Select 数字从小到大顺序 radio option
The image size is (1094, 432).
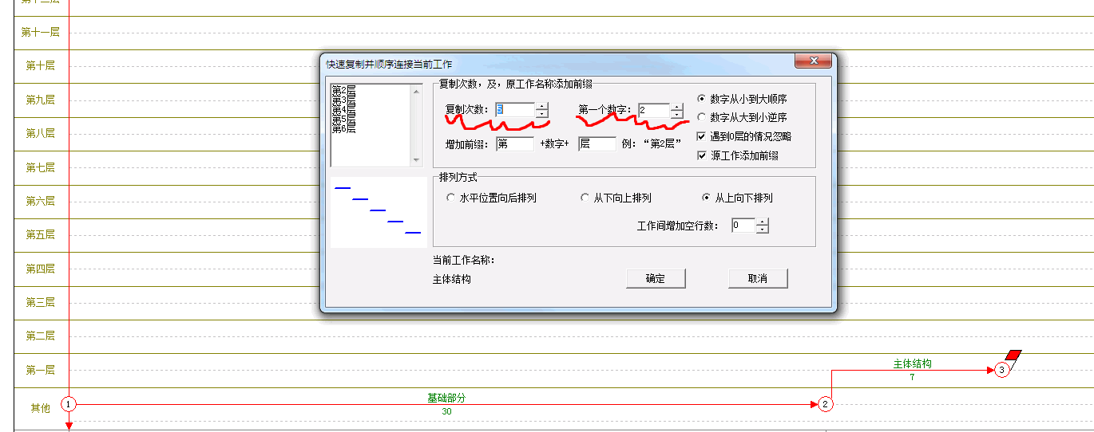click(743, 99)
